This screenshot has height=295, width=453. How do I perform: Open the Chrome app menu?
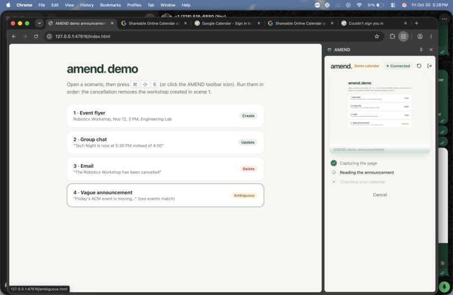point(24,5)
